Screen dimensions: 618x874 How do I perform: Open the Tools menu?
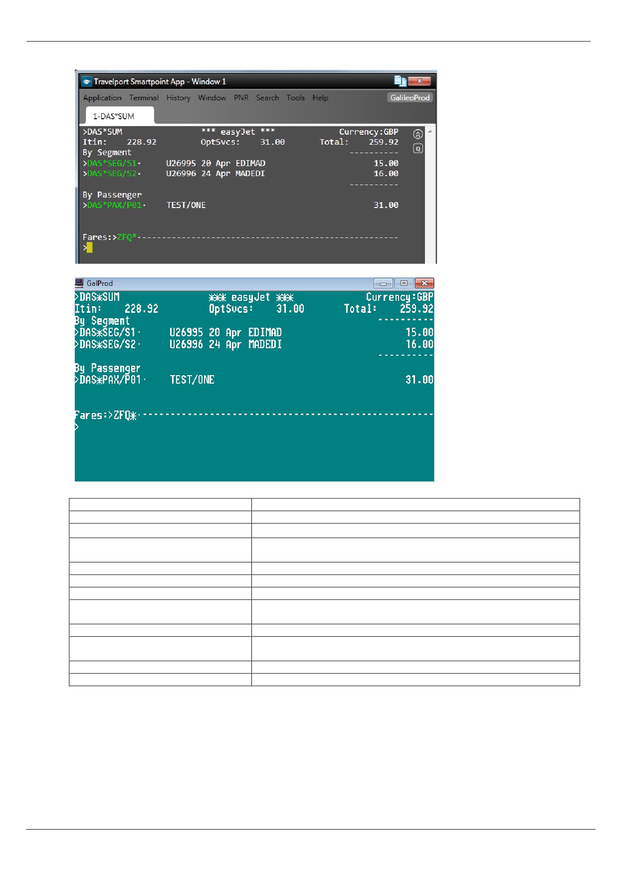click(295, 98)
